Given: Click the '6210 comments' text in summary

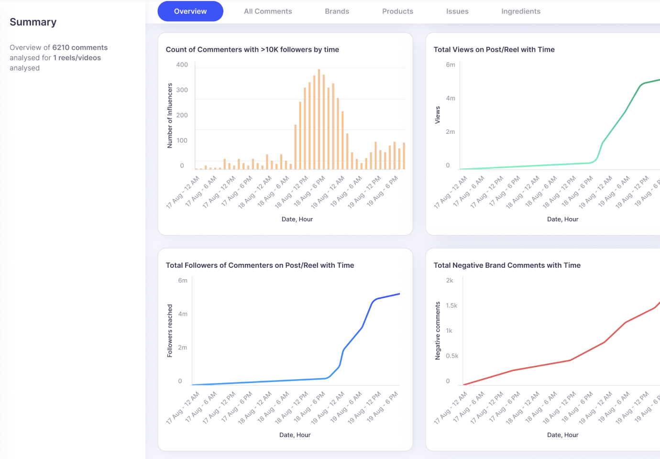Looking at the screenshot, I should click(x=80, y=47).
